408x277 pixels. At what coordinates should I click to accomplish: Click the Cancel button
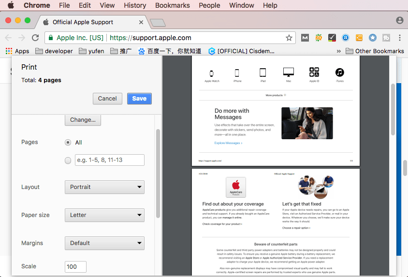pos(107,99)
